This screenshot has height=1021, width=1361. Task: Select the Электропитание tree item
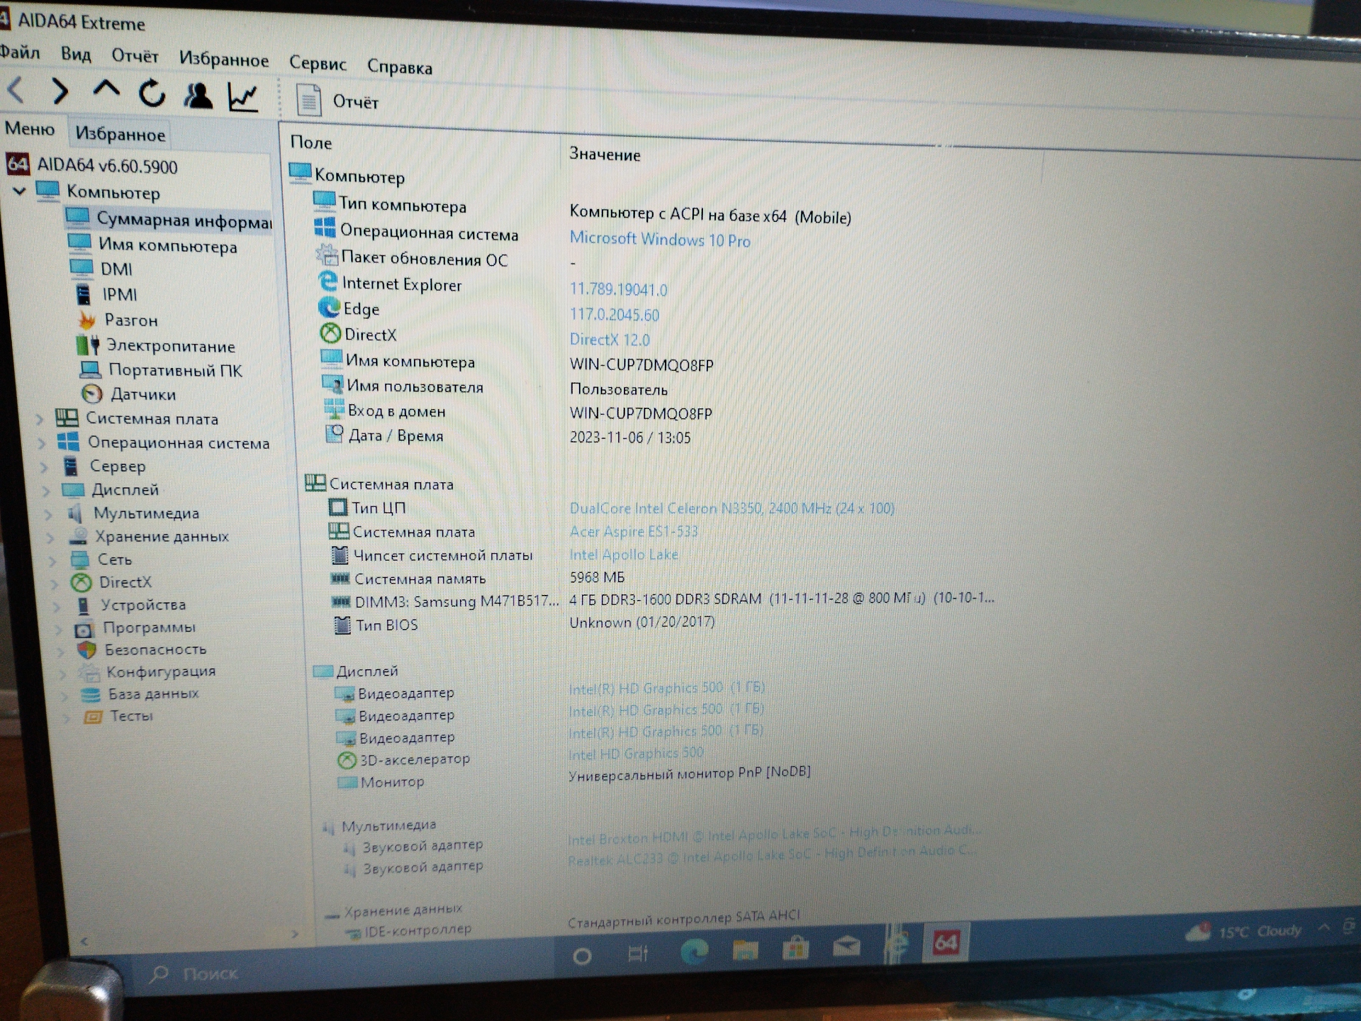[156, 345]
